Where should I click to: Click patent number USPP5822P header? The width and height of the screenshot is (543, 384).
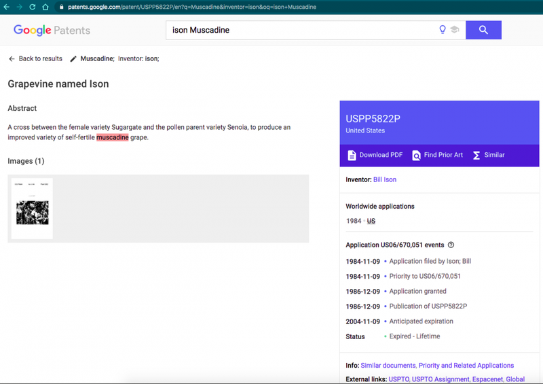373,119
